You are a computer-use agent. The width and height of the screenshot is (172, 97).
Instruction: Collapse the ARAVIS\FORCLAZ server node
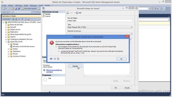point(3,22)
